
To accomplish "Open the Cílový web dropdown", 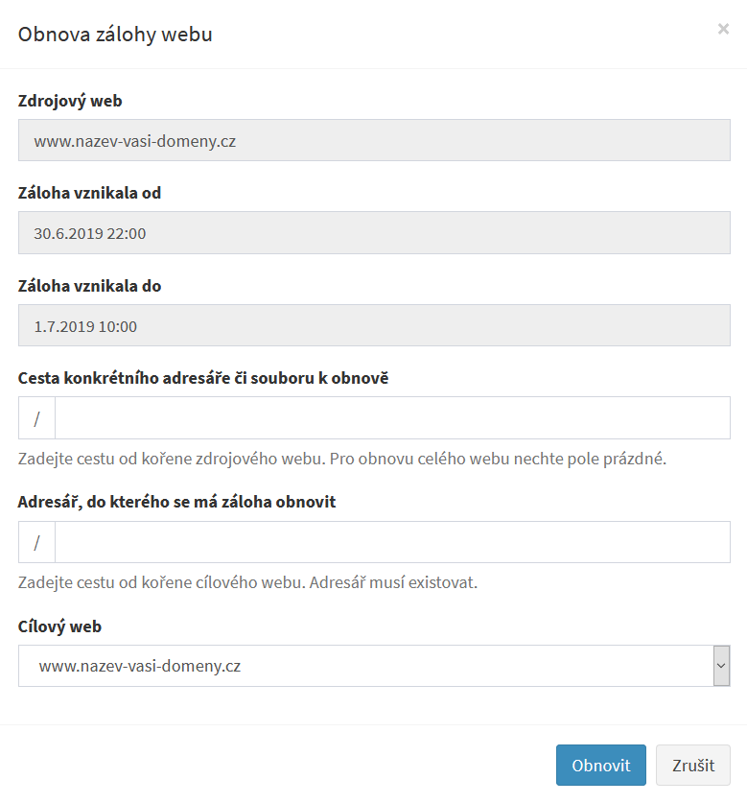I will [x=364, y=666].
